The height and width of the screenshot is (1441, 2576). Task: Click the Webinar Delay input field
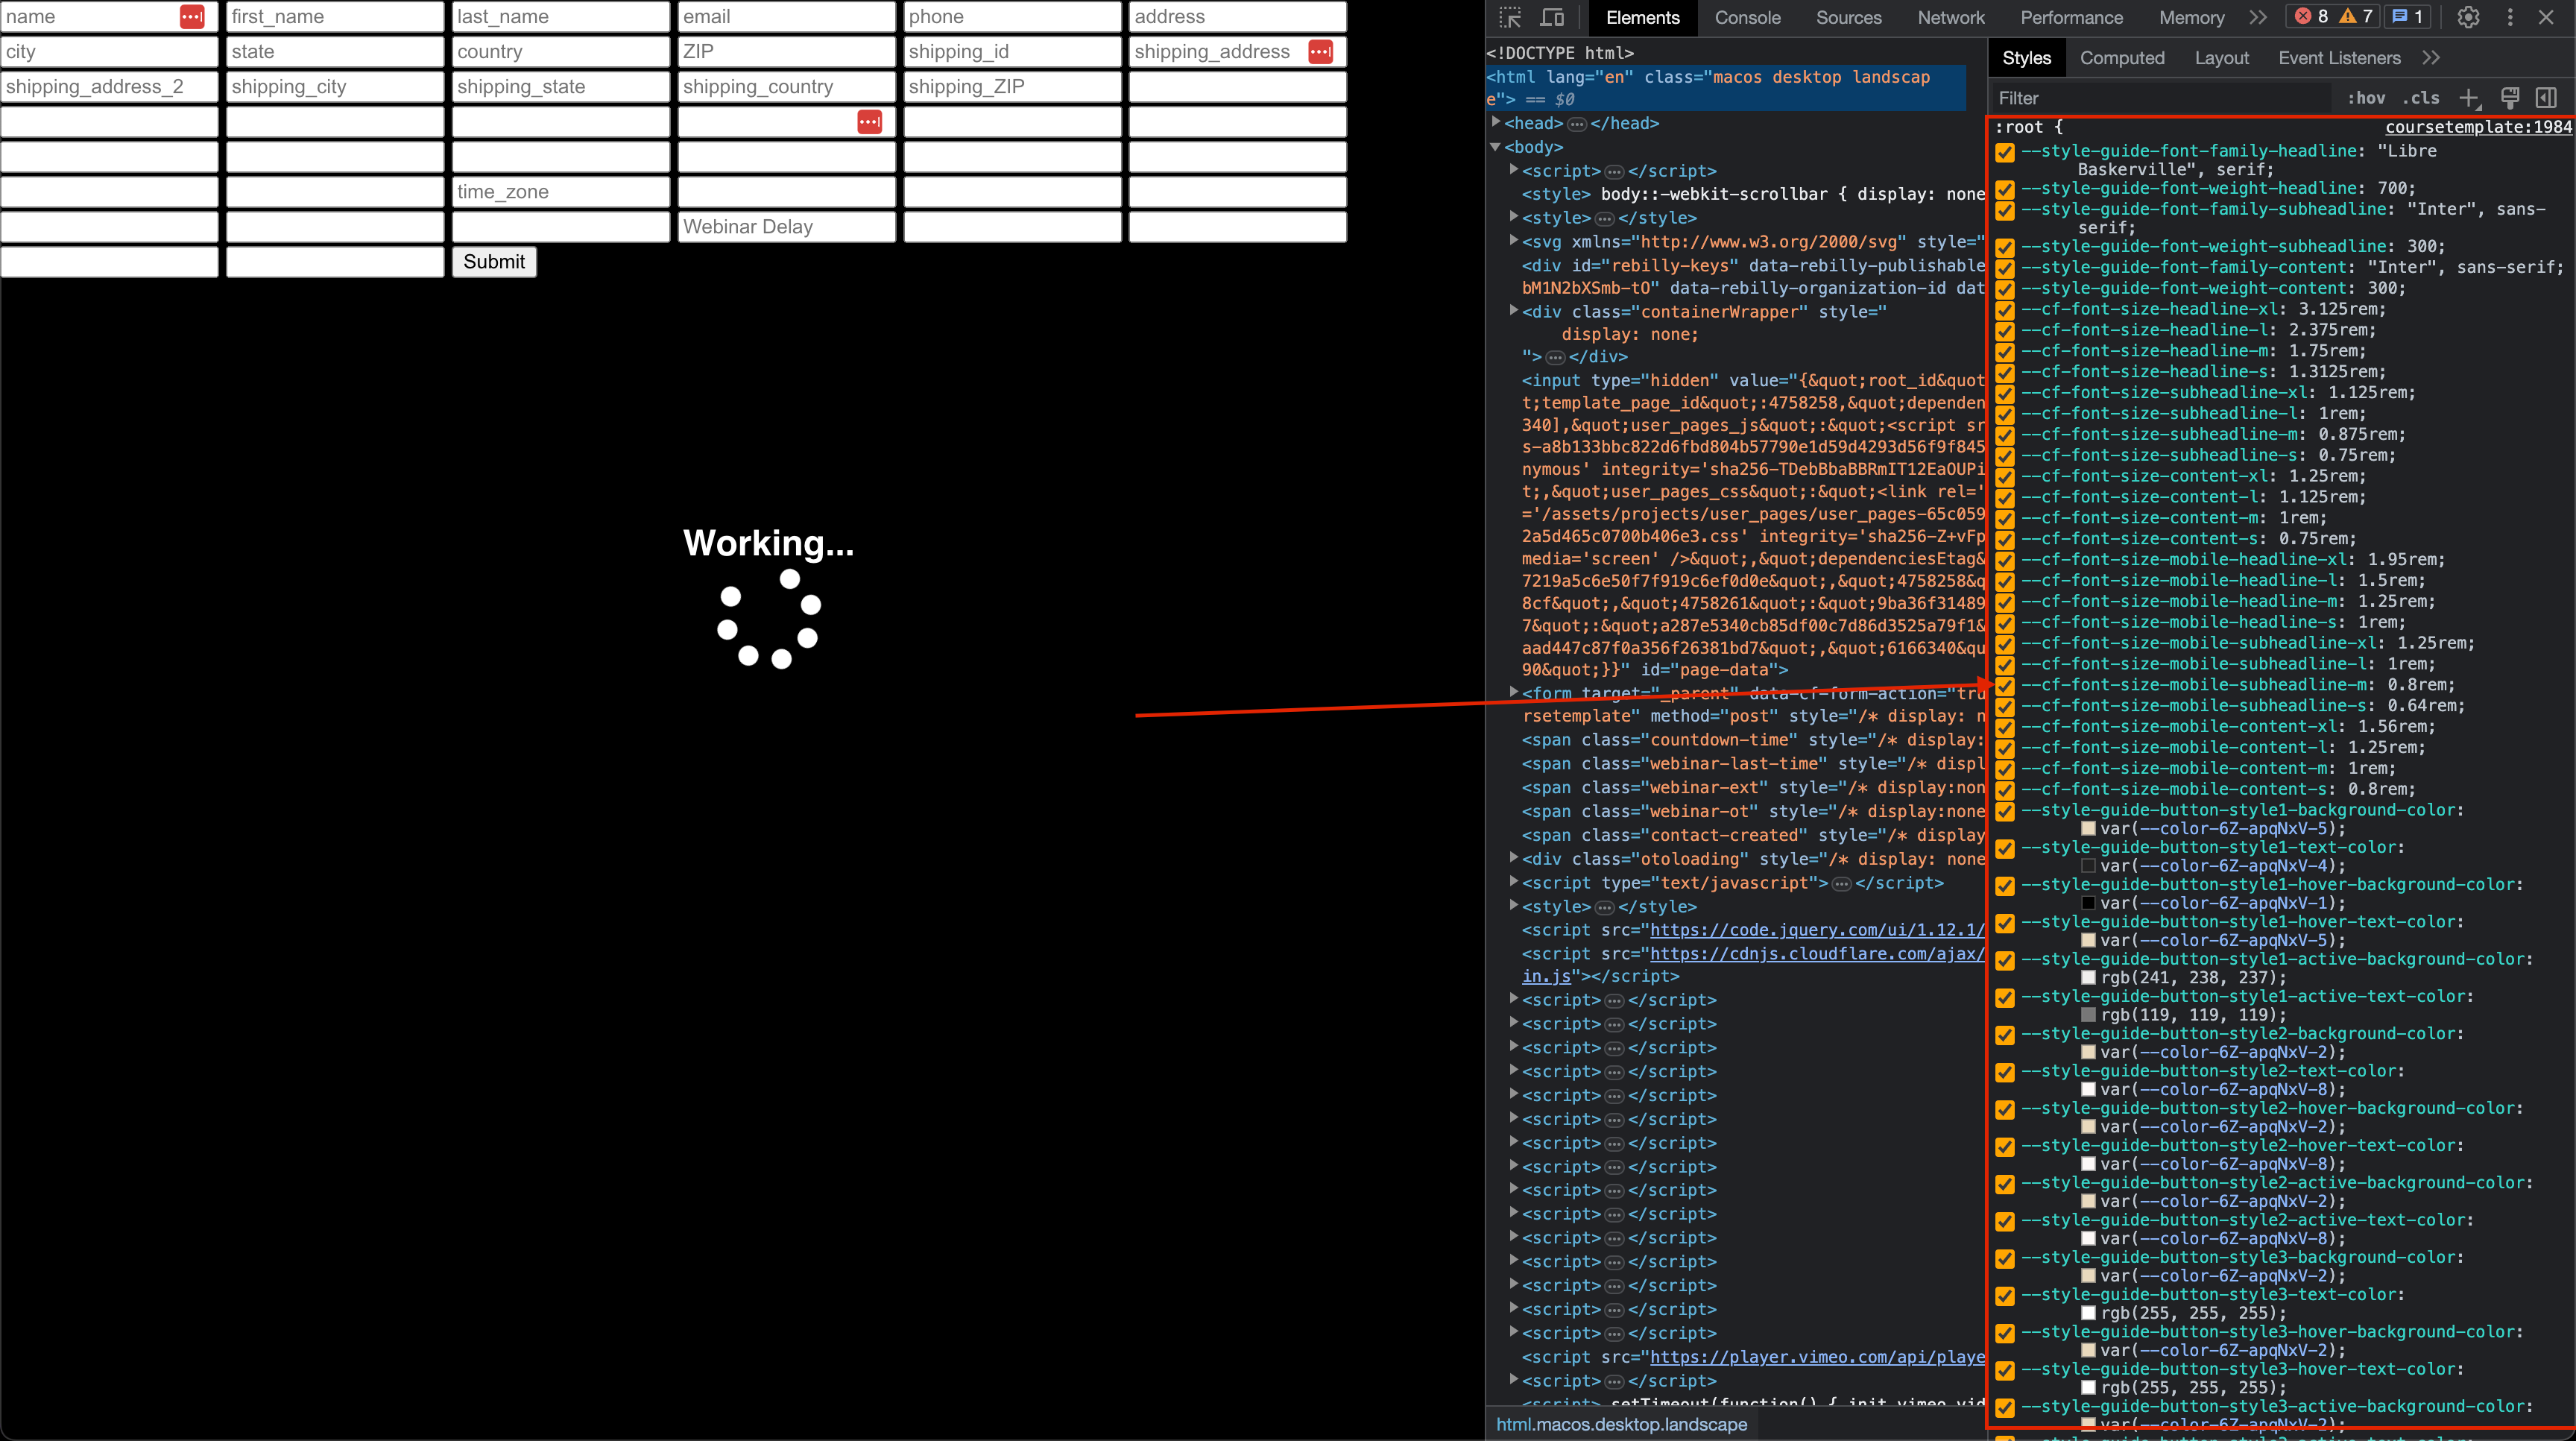pyautogui.click(x=786, y=226)
